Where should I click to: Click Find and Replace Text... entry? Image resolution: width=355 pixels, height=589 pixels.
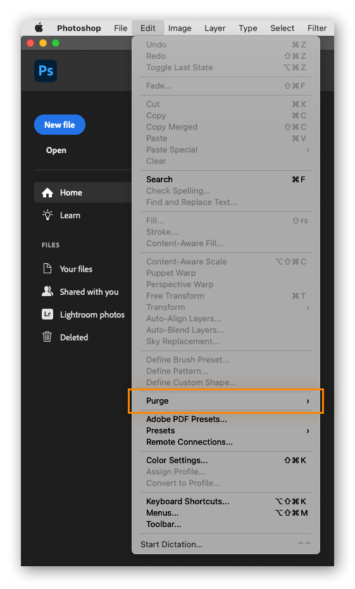tap(226, 202)
